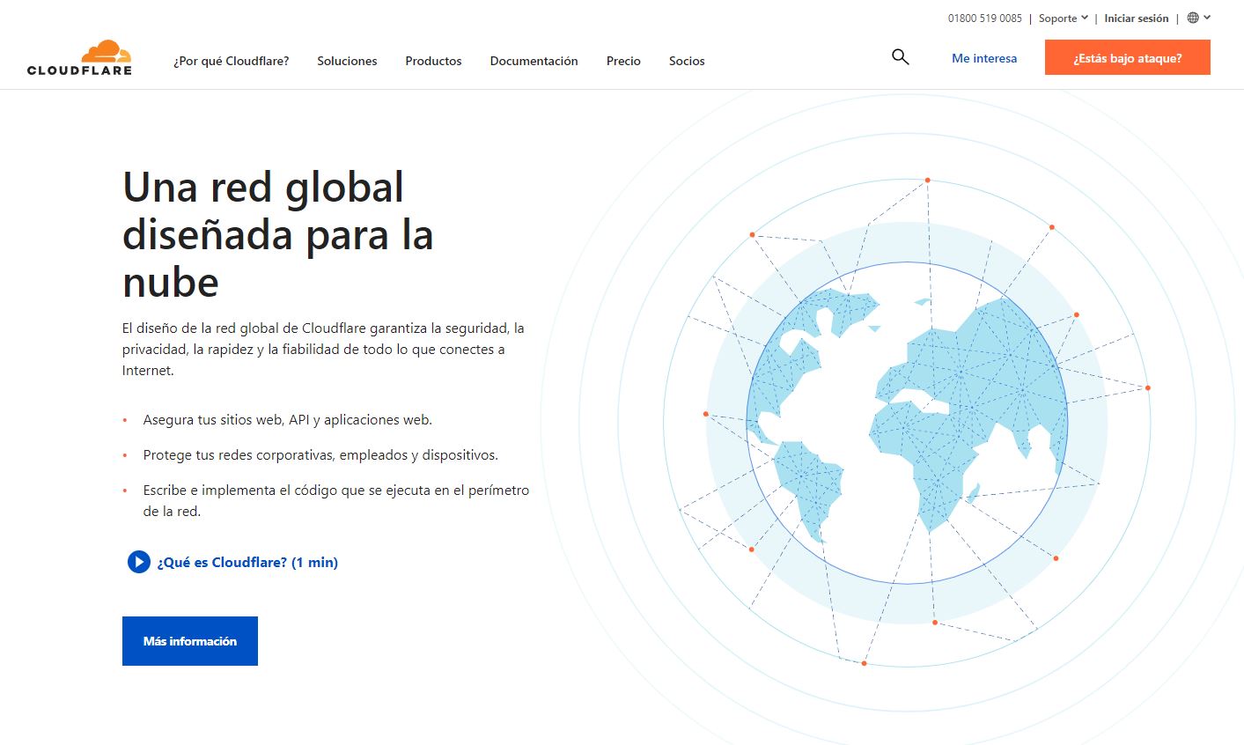The width and height of the screenshot is (1244, 745).
Task: Click the headline Una red global
Action: point(263,188)
